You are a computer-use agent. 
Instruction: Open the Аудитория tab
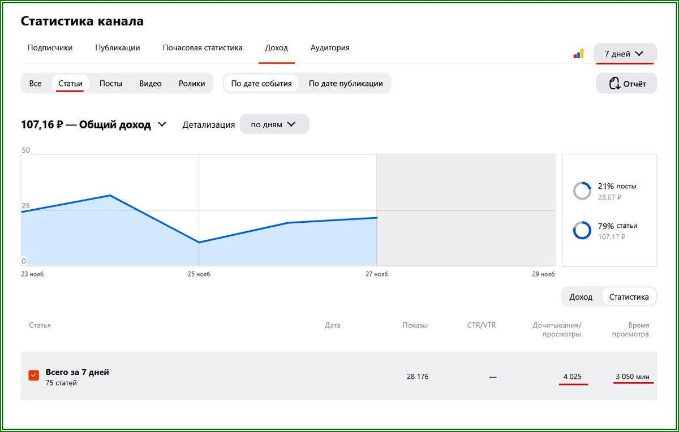330,48
